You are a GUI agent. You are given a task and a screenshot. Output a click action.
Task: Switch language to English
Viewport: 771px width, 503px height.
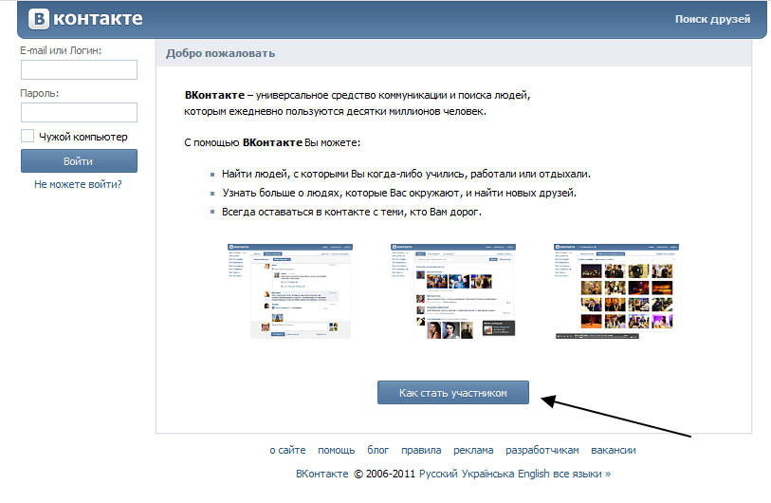534,474
